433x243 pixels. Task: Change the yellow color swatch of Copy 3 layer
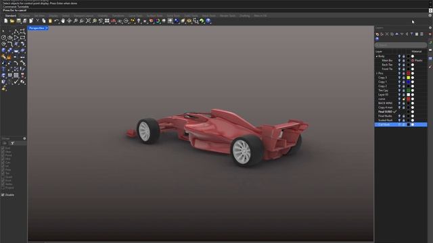[x=409, y=78]
